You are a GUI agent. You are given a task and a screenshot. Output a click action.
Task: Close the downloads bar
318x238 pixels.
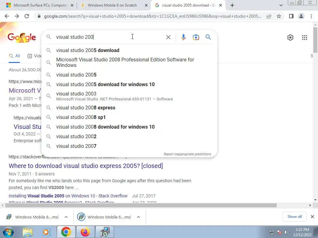312,217
